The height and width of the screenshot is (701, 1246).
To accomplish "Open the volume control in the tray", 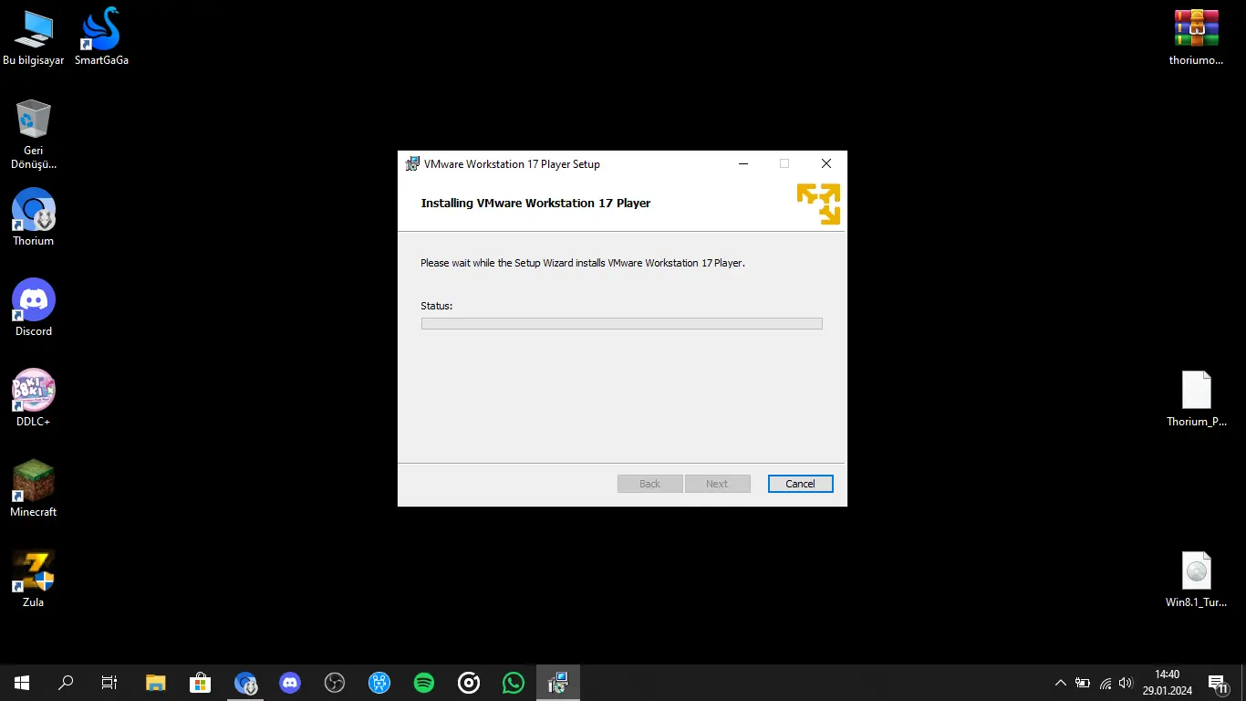I will (1126, 683).
